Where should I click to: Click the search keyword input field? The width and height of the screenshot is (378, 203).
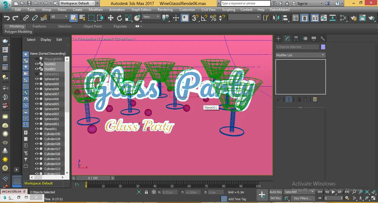click(x=246, y=4)
